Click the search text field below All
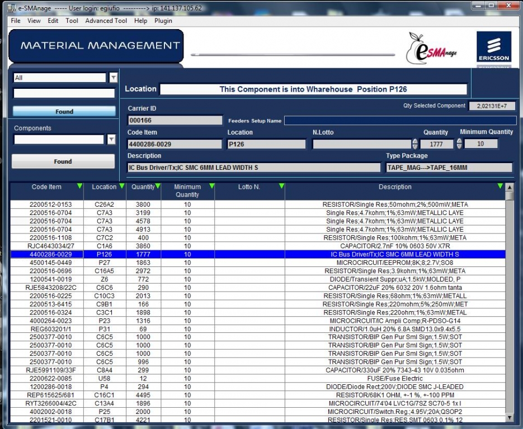This screenshot has height=429, width=523. (x=64, y=93)
